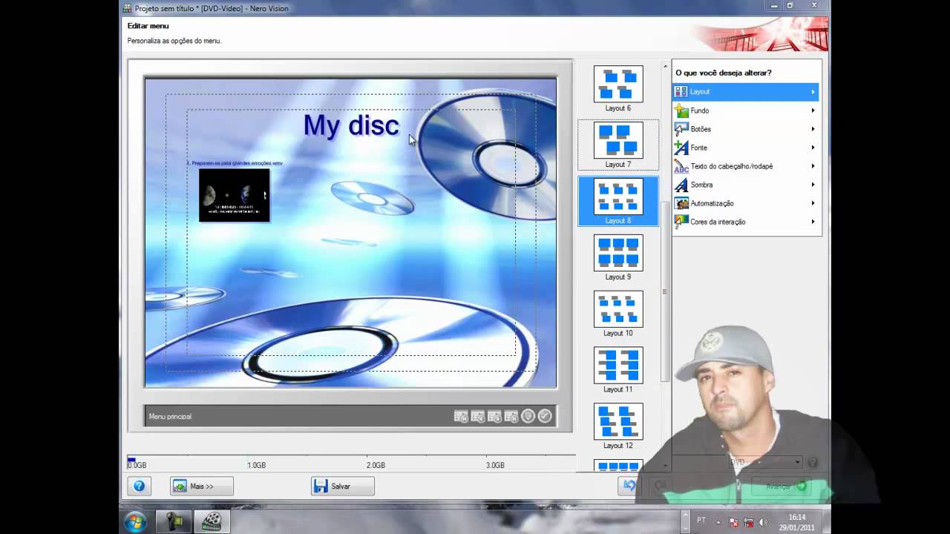Open the Windows Start menu

pyautogui.click(x=135, y=521)
